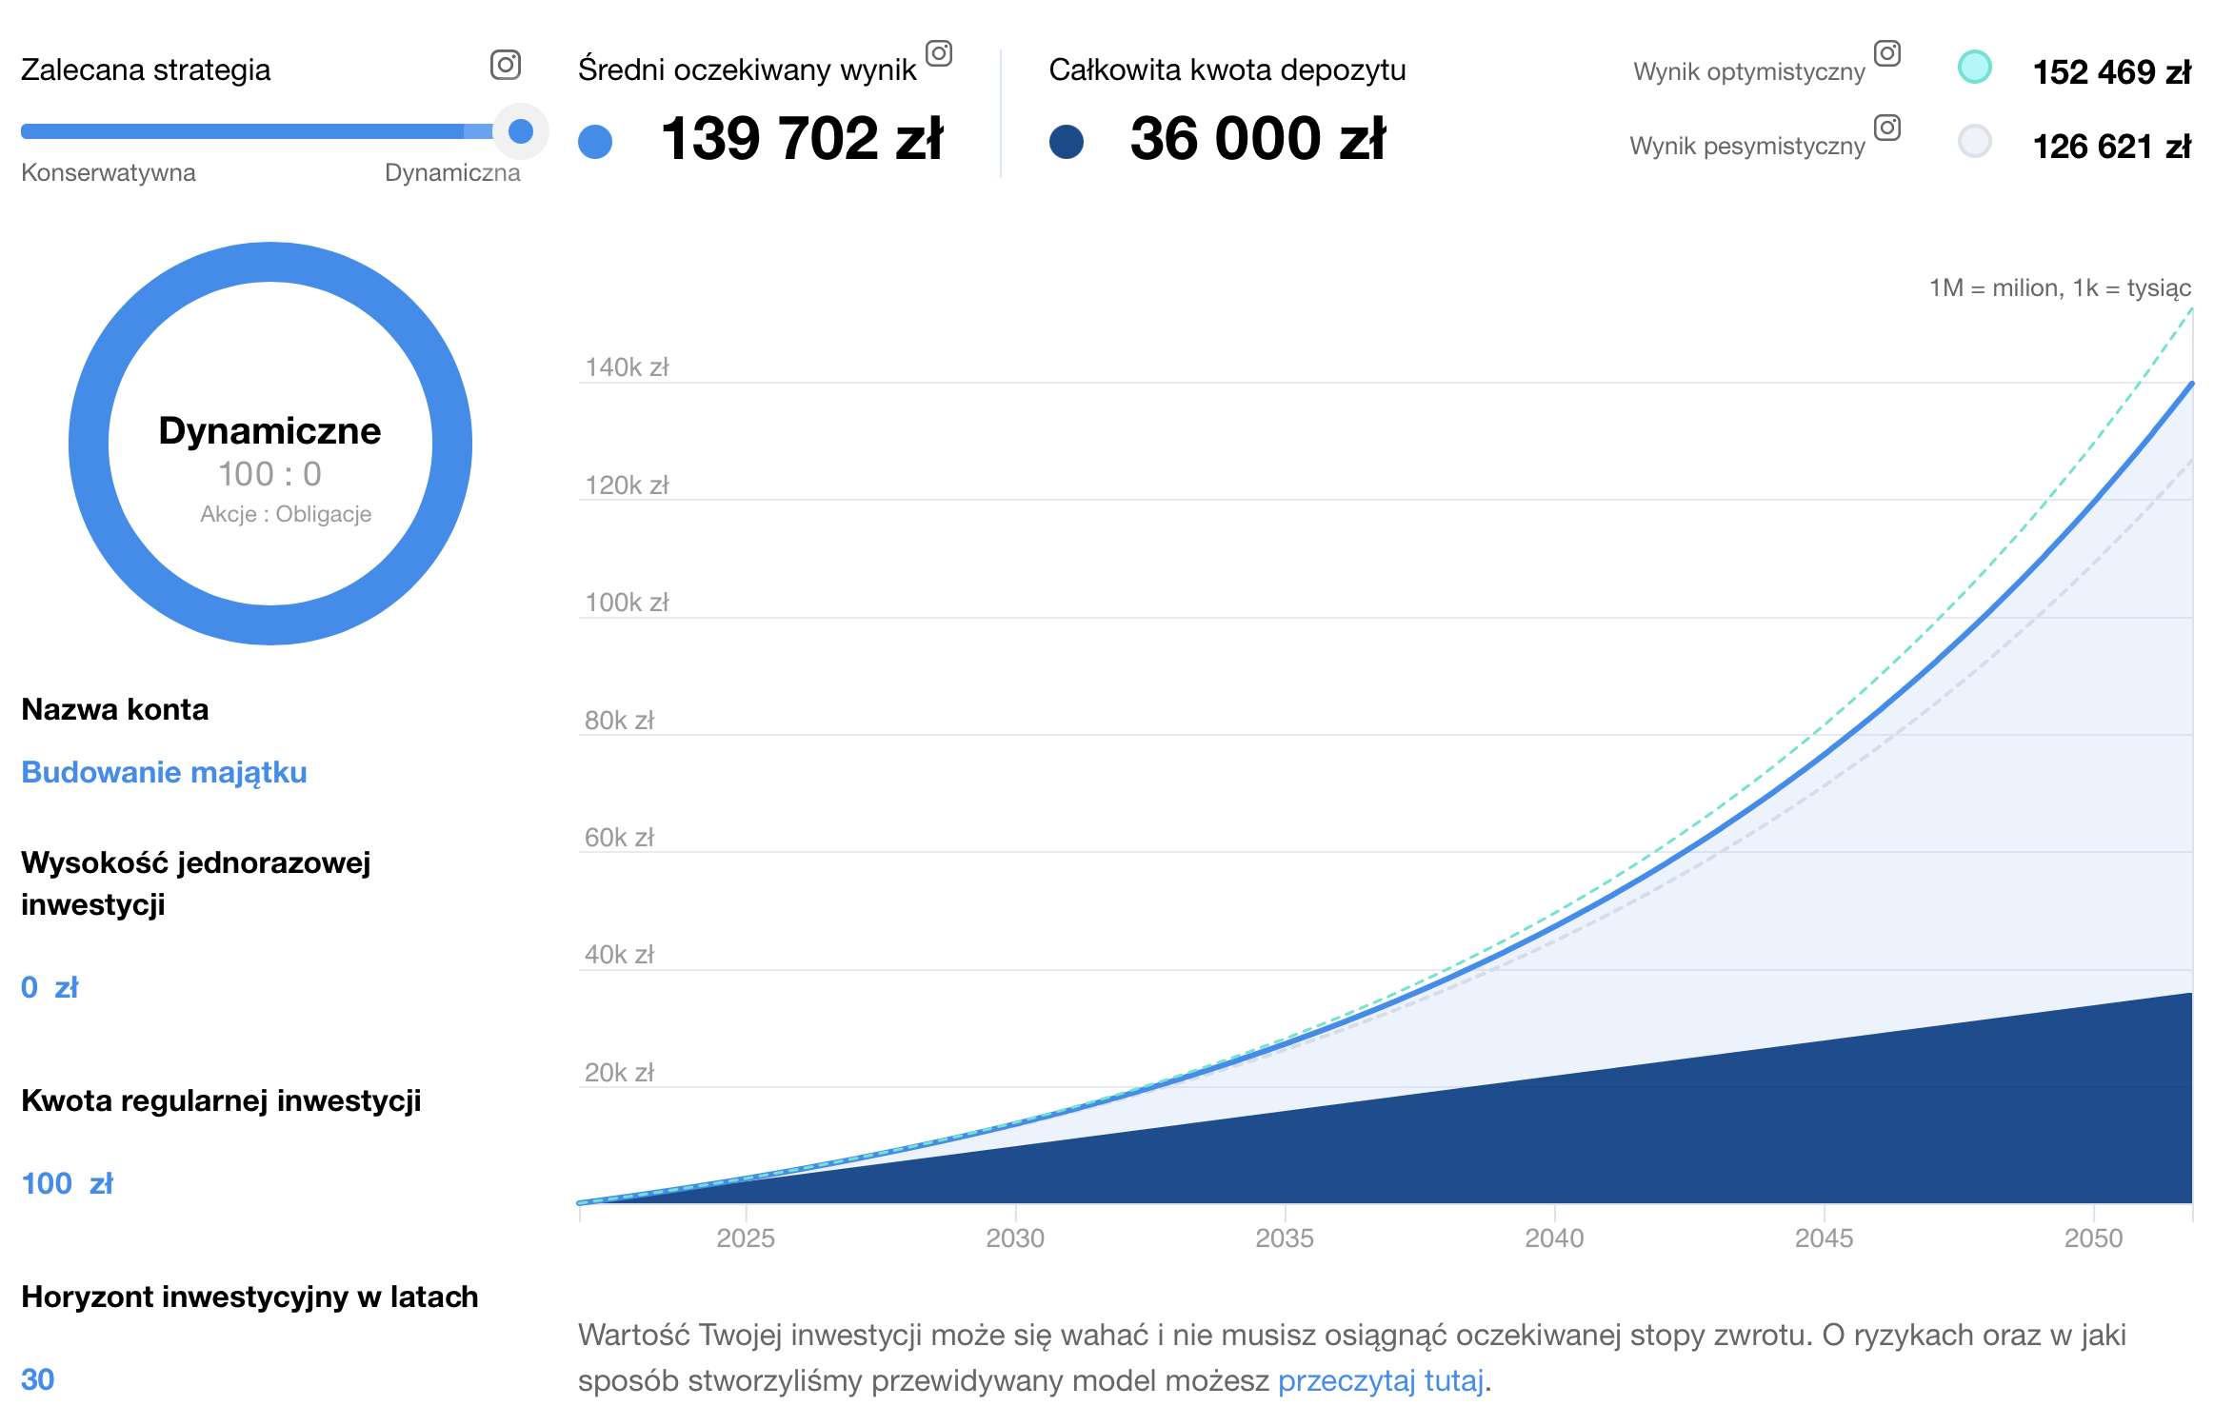The image size is (2234, 1426).
Task: Click the strategy slider handle
Action: point(521,131)
